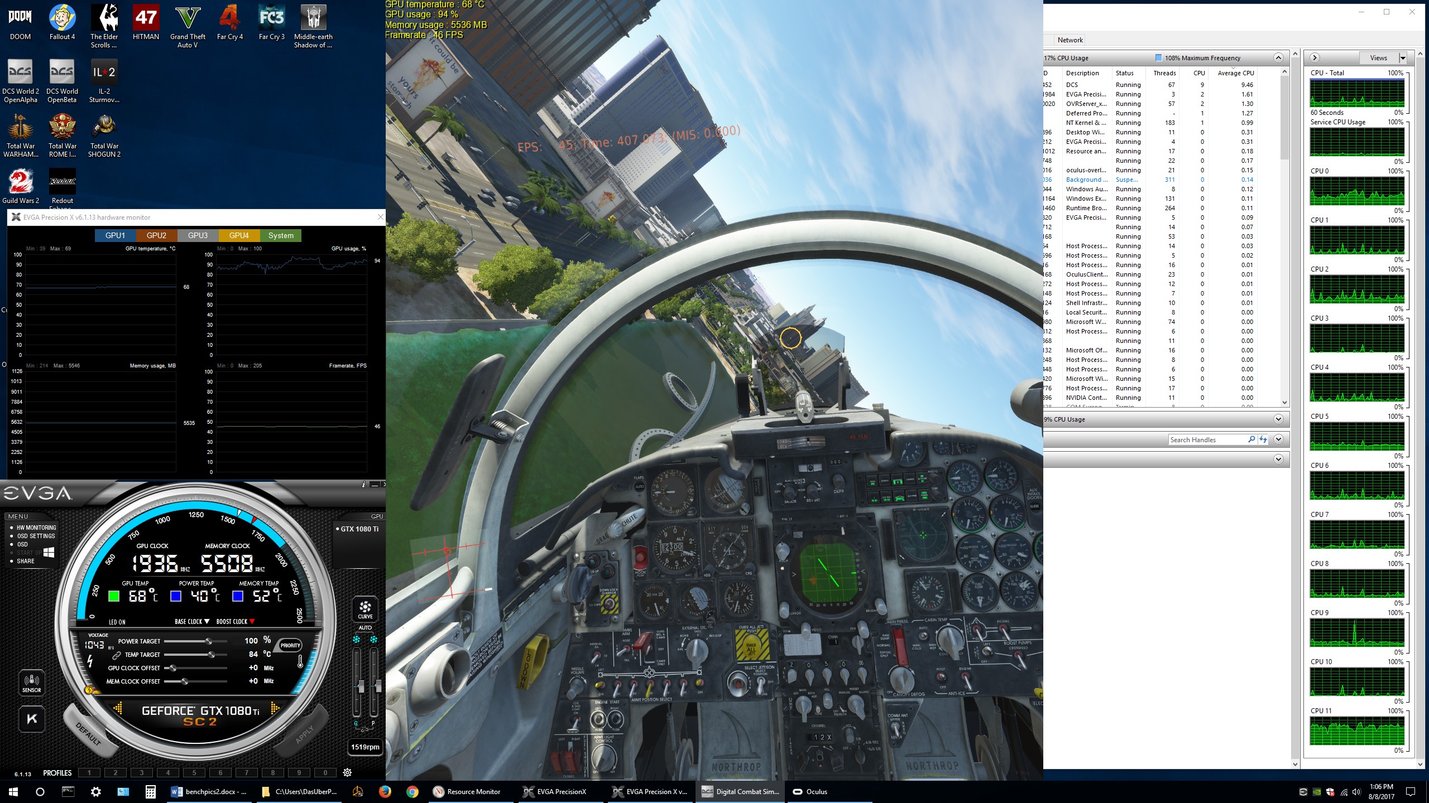The width and height of the screenshot is (1429, 803).
Task: Collapse the CPU Usage processes section
Action: 1278,58
